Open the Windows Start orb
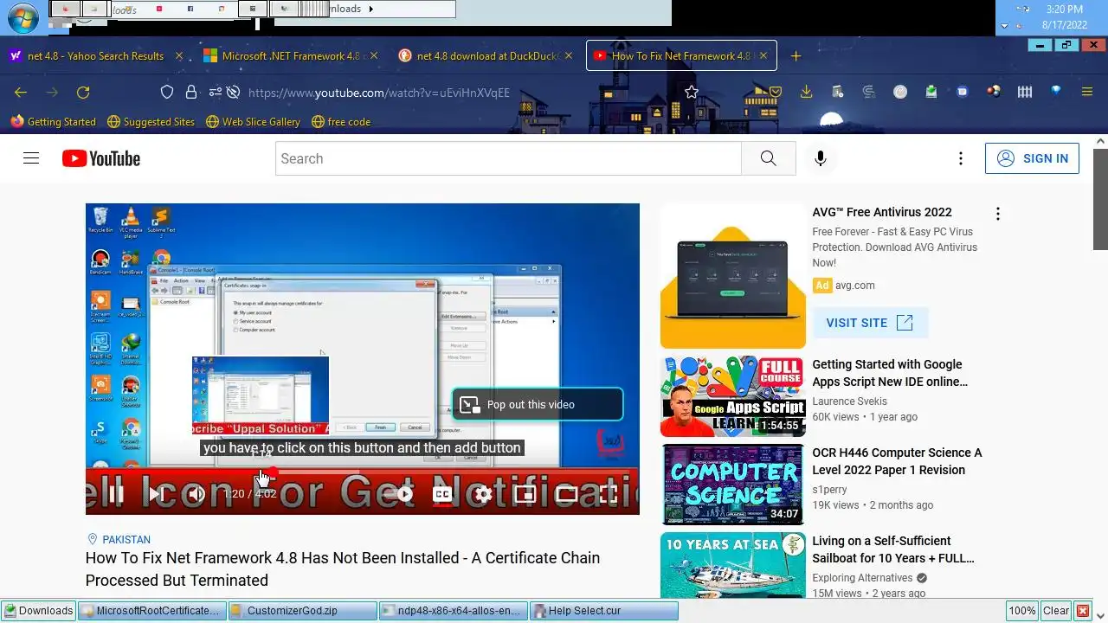Image resolution: width=1108 pixels, height=623 pixels. 23,17
